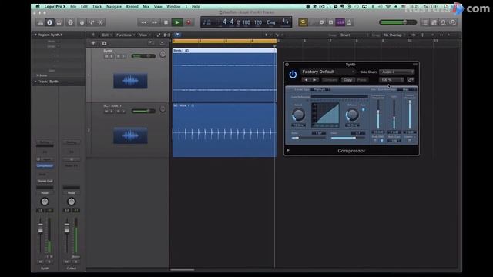The width and height of the screenshot is (493, 277).
Task: Expand the Track Synth disclosure triangle
Action: tap(35, 82)
